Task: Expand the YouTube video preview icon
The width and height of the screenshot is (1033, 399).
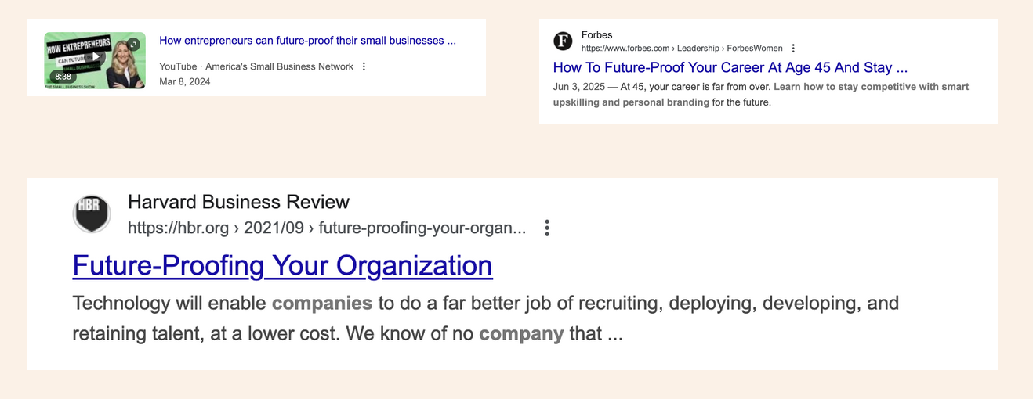Action: tap(134, 44)
